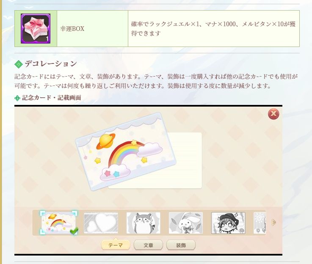Advance theme list with right arrow
This screenshot has width=312, height=264.
tap(274, 222)
